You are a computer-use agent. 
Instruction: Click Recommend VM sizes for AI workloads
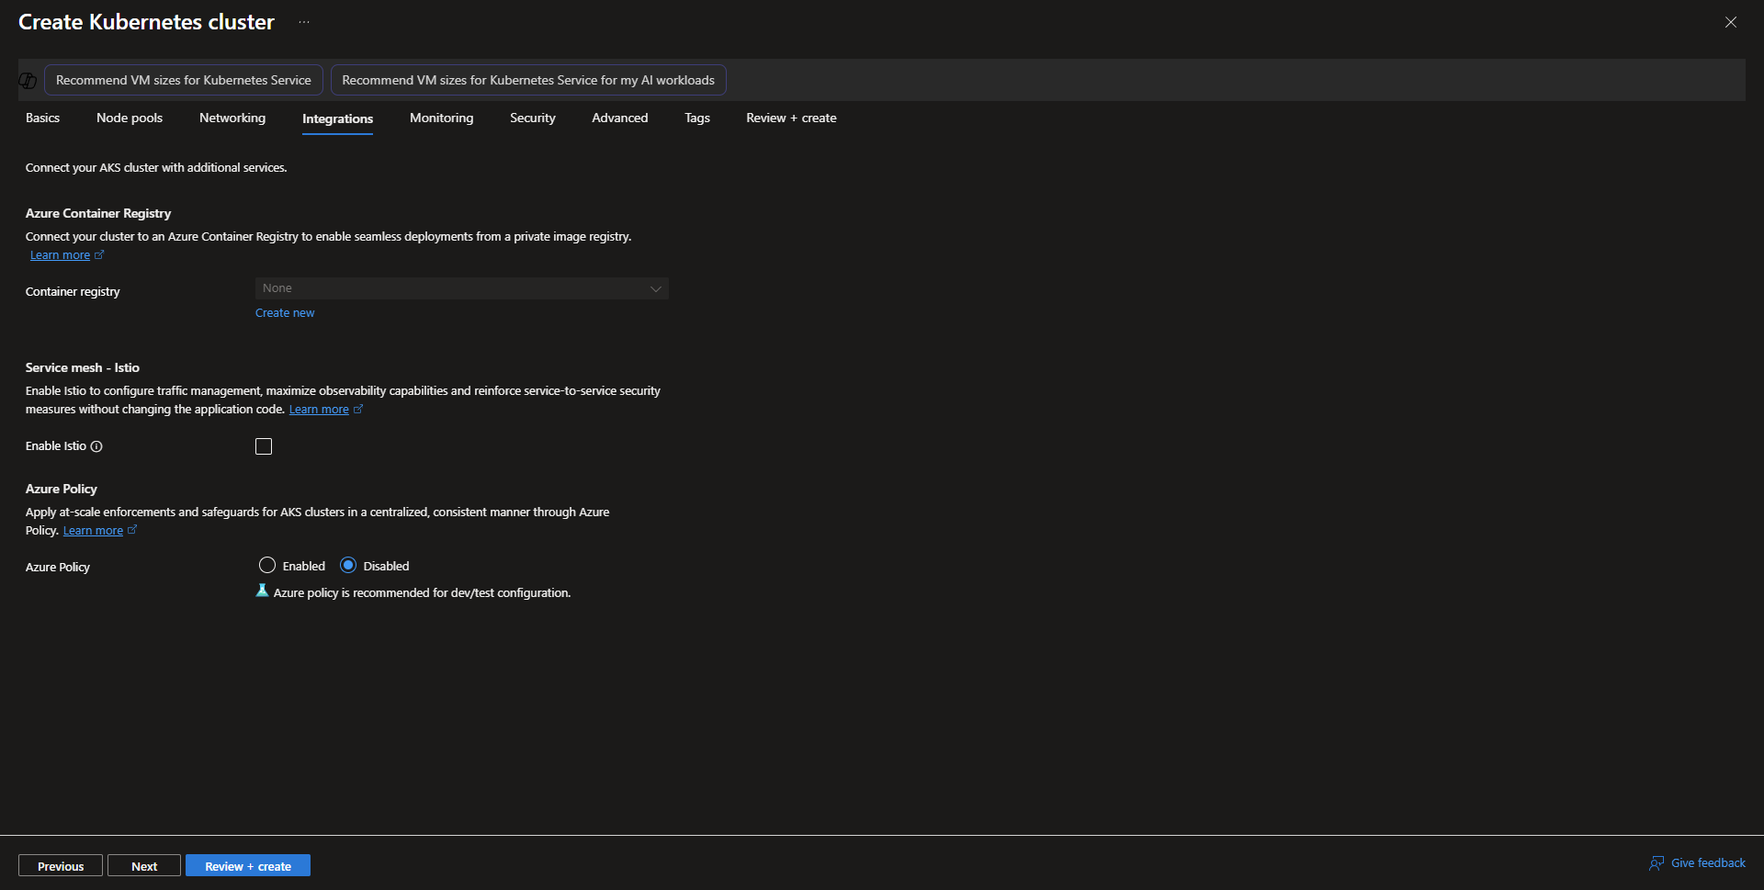coord(527,81)
